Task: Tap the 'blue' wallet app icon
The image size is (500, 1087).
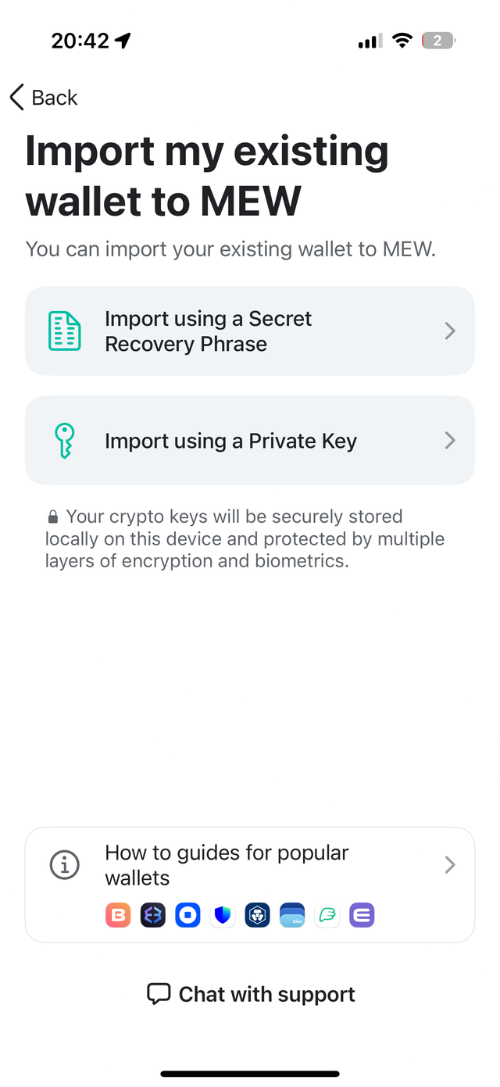Action: coord(292,914)
